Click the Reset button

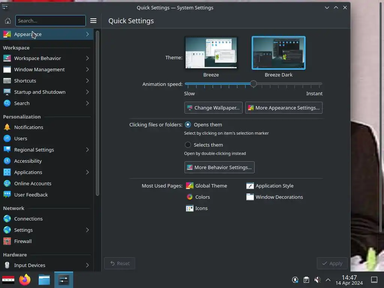[x=120, y=264]
